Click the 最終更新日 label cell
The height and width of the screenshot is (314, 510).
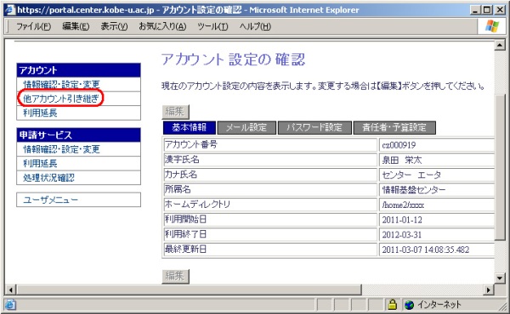point(270,249)
